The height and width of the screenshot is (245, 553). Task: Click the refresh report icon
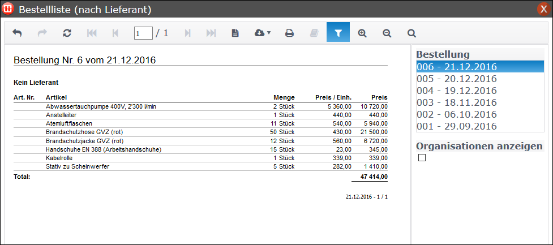pyautogui.click(x=67, y=33)
